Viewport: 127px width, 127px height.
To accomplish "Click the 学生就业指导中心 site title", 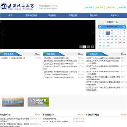I will 48,6.
